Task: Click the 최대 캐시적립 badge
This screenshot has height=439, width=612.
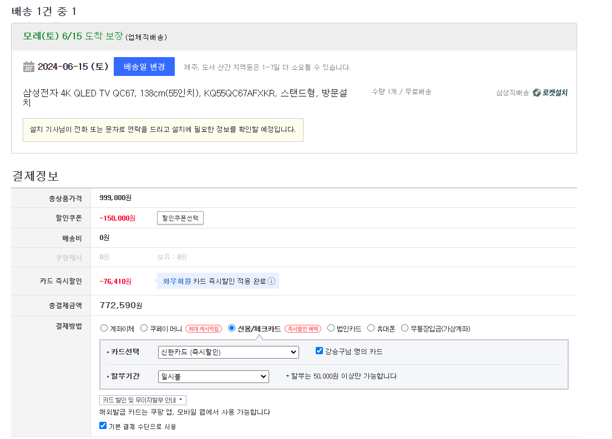Action: point(204,329)
